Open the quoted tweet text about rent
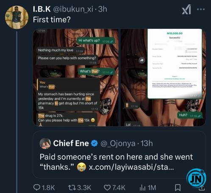This screenshot has width=211, height=193. pos(116,162)
